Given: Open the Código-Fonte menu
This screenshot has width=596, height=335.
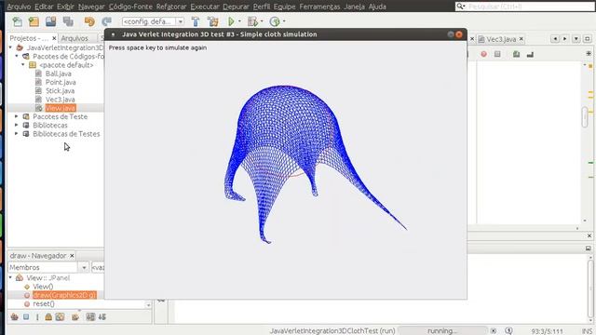Looking at the screenshot, I should tap(130, 7).
